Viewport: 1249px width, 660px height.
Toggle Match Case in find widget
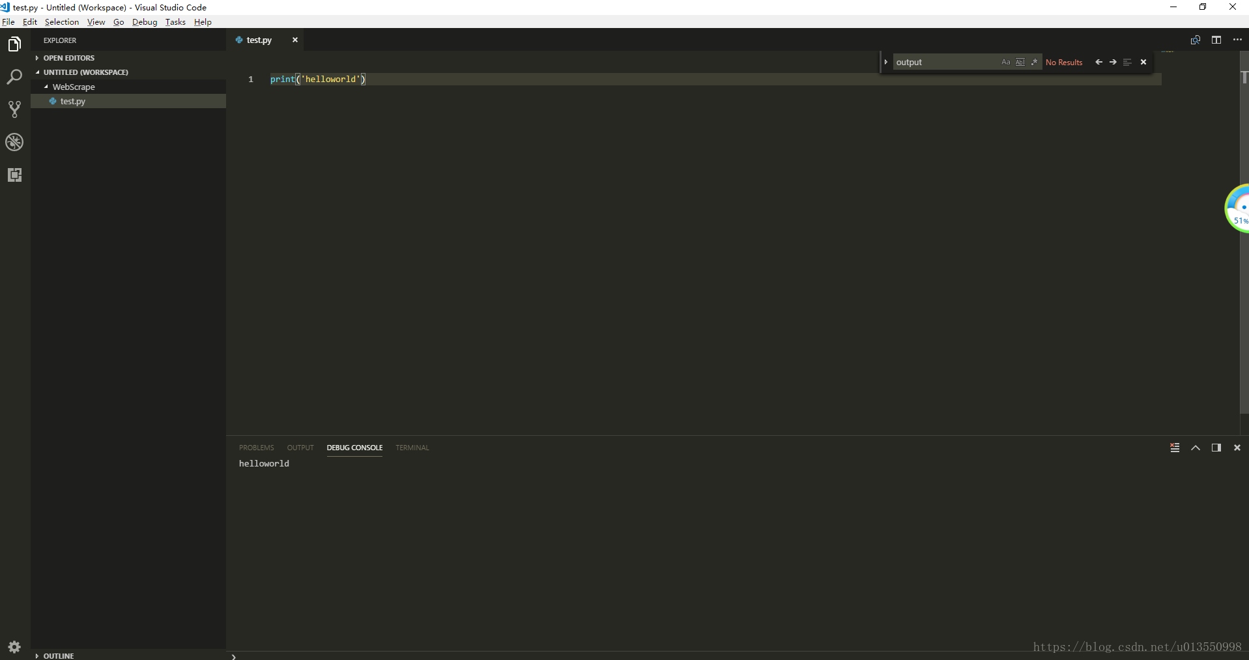coord(1006,62)
